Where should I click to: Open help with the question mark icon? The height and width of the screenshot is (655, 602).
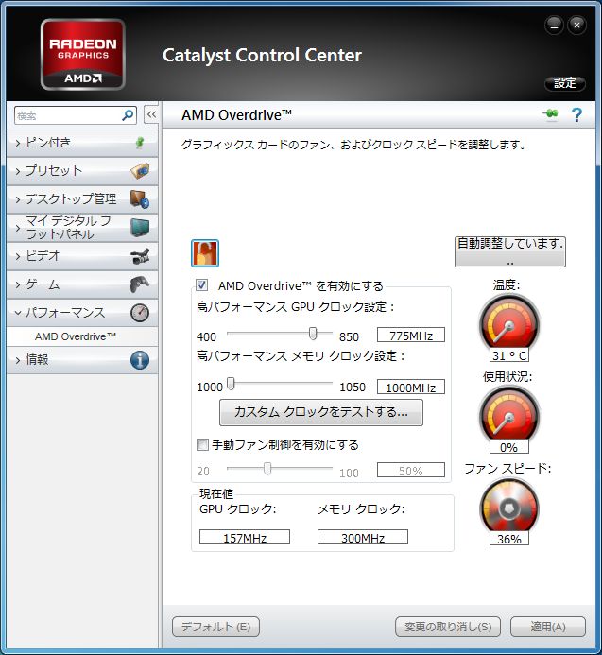click(x=576, y=114)
